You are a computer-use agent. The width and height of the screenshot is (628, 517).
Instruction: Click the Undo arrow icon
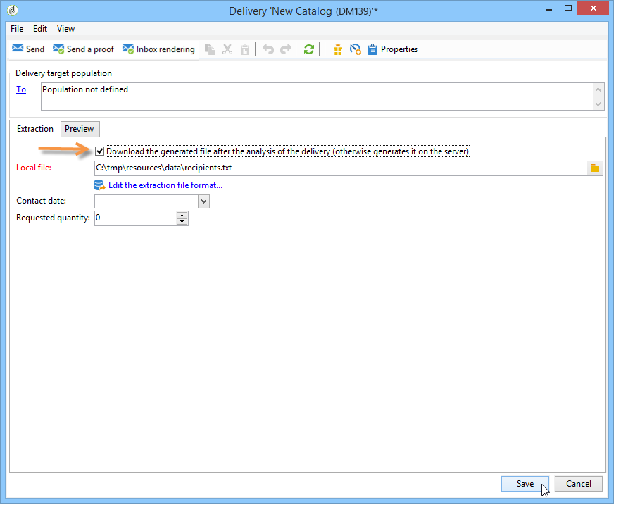[268, 49]
